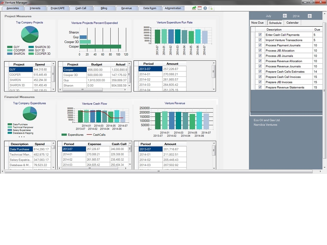
Task: Select the Data Purchase expenditure row
Action: point(30,149)
